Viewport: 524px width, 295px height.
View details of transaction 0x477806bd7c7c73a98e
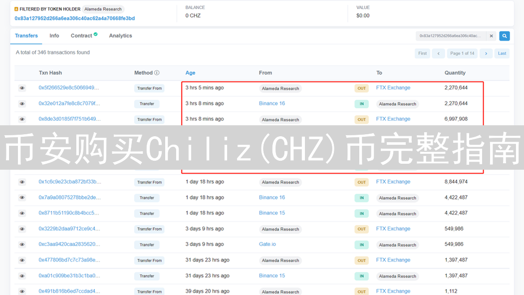tap(22, 260)
